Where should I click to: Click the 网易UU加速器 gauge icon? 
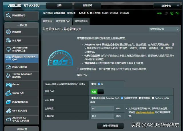(x=8, y=67)
